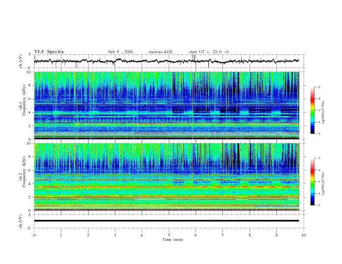Click the "6" tick label on the Time axis
Screen dimensions: 342x264
(x=196, y=235)
